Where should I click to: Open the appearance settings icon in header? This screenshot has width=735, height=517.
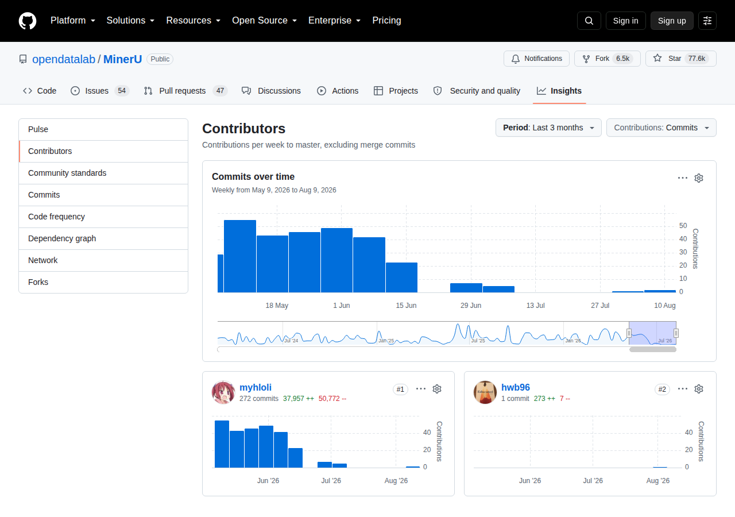[x=707, y=21]
